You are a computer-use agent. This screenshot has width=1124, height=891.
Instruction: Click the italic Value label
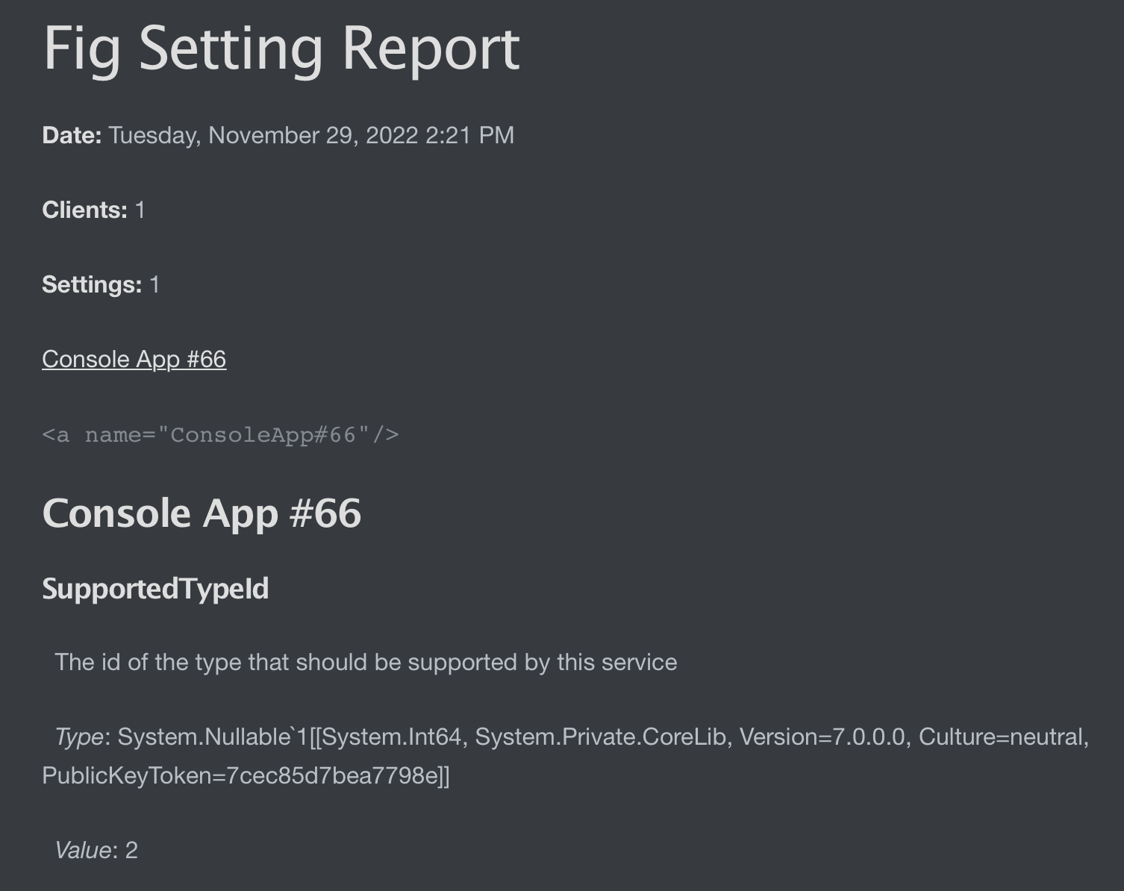pyautogui.click(x=84, y=850)
